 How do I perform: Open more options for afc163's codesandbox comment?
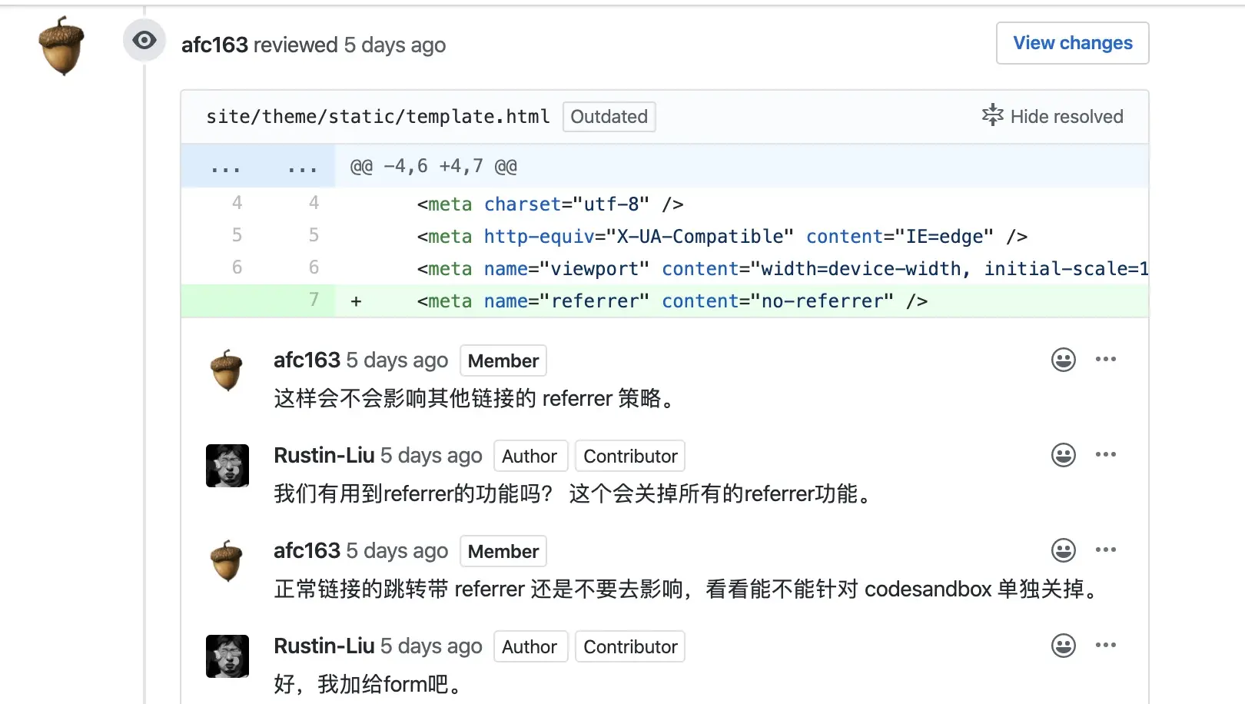(1106, 550)
